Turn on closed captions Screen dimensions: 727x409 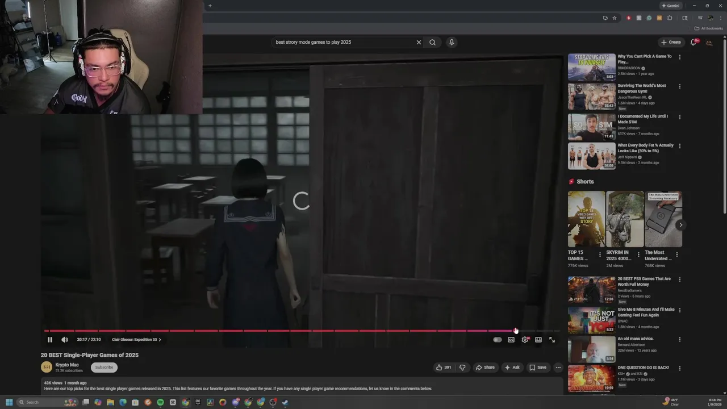point(511,340)
